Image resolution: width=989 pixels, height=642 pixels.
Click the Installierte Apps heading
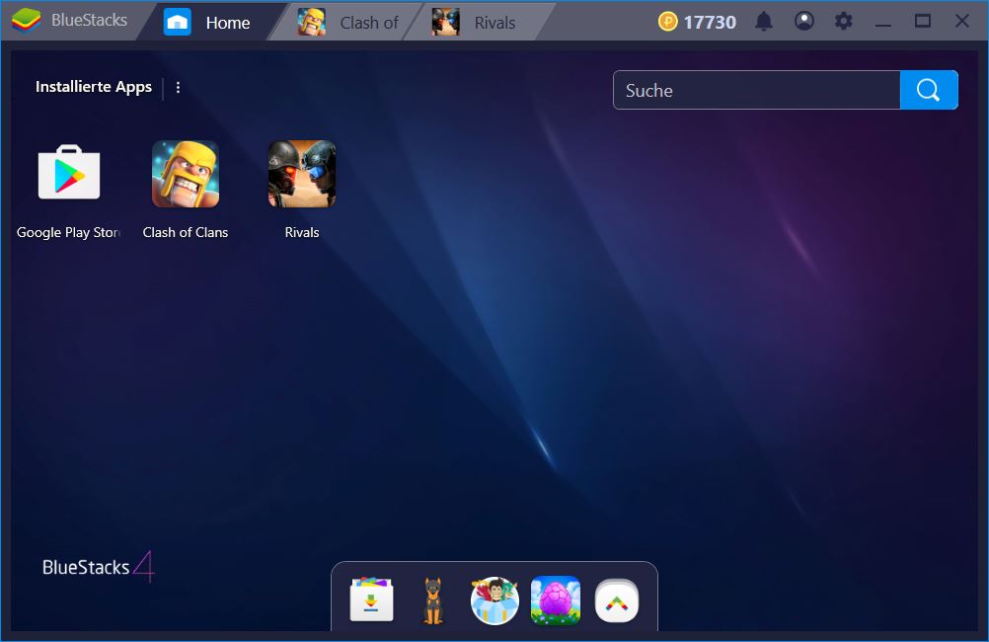(x=94, y=87)
